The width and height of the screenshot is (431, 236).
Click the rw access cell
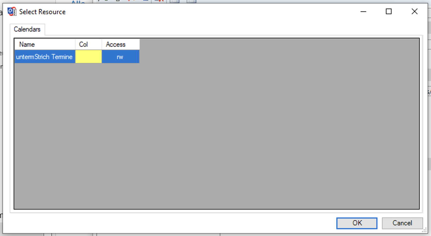pyautogui.click(x=120, y=57)
